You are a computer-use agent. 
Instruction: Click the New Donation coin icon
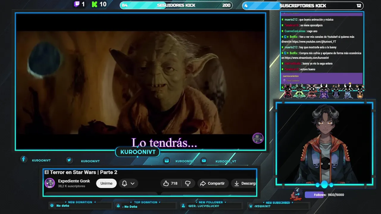(x=52, y=205)
